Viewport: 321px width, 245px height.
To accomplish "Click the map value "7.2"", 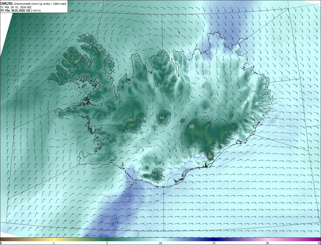I will pos(129,30).
